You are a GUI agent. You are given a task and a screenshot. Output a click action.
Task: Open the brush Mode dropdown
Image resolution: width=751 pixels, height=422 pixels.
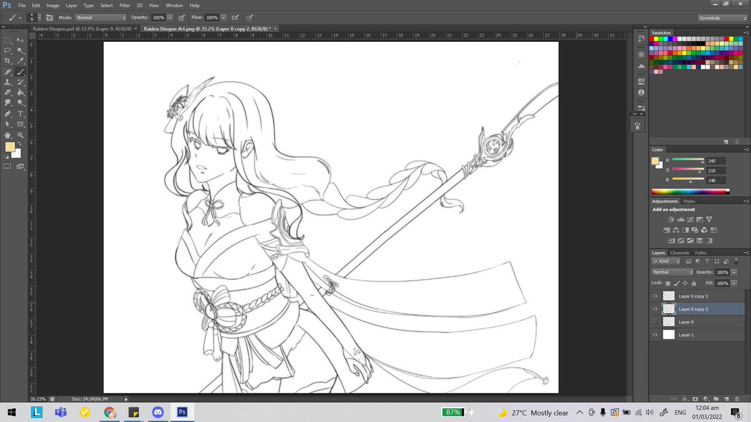click(101, 18)
